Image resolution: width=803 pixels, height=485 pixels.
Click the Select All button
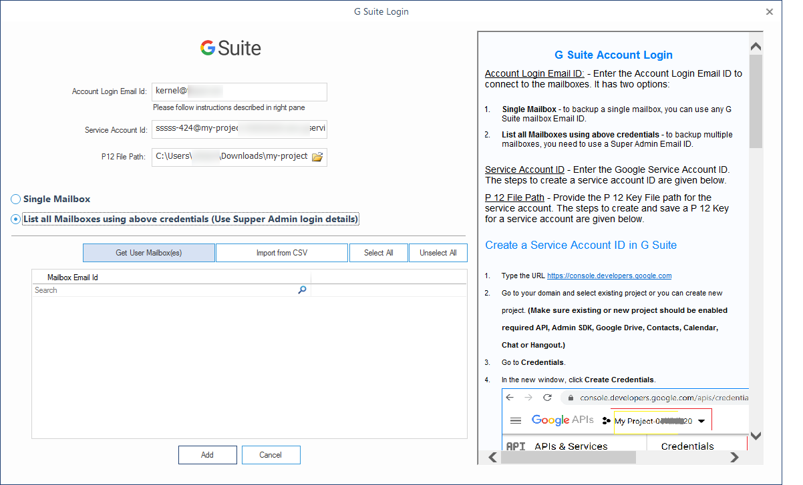pos(379,253)
